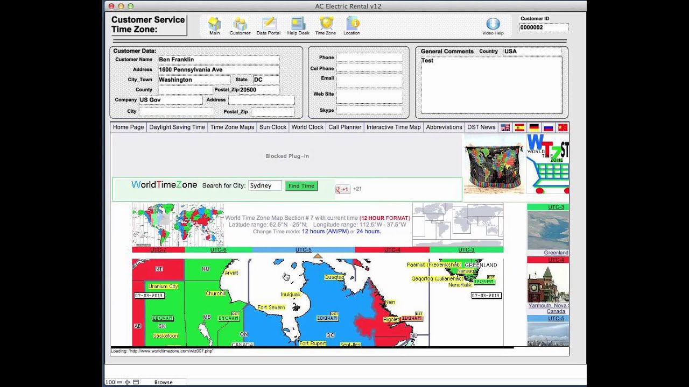The height and width of the screenshot is (387, 689).
Task: Click the Yarmouth building photo thumbnail
Action: click(548, 283)
